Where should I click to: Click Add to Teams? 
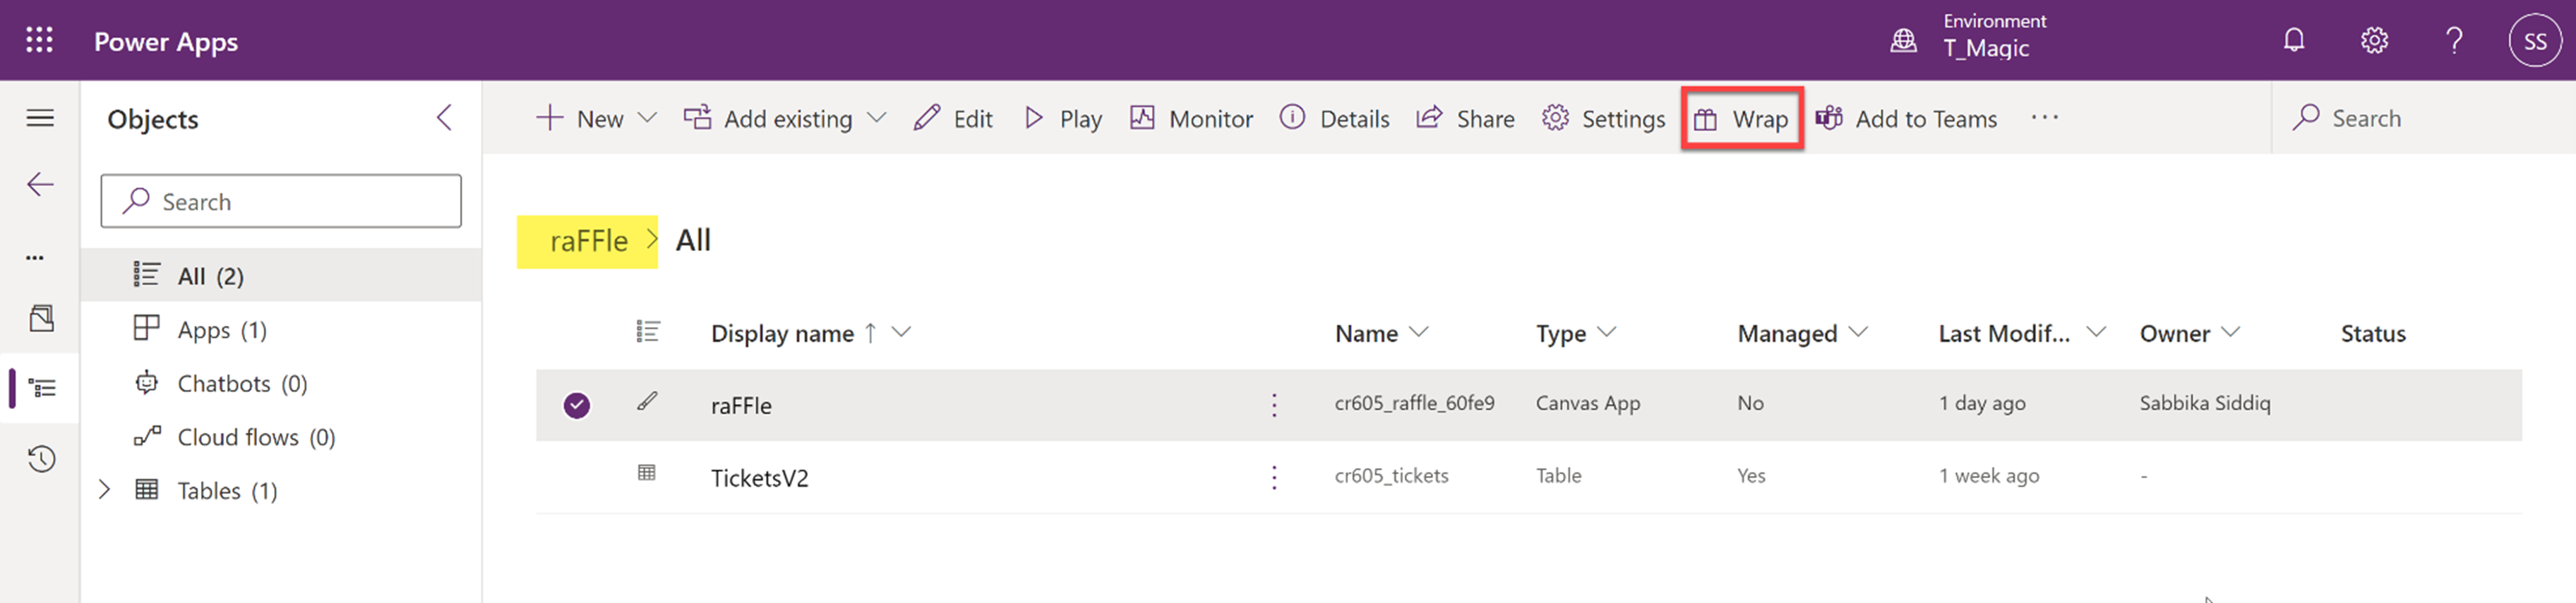pyautogui.click(x=1906, y=118)
